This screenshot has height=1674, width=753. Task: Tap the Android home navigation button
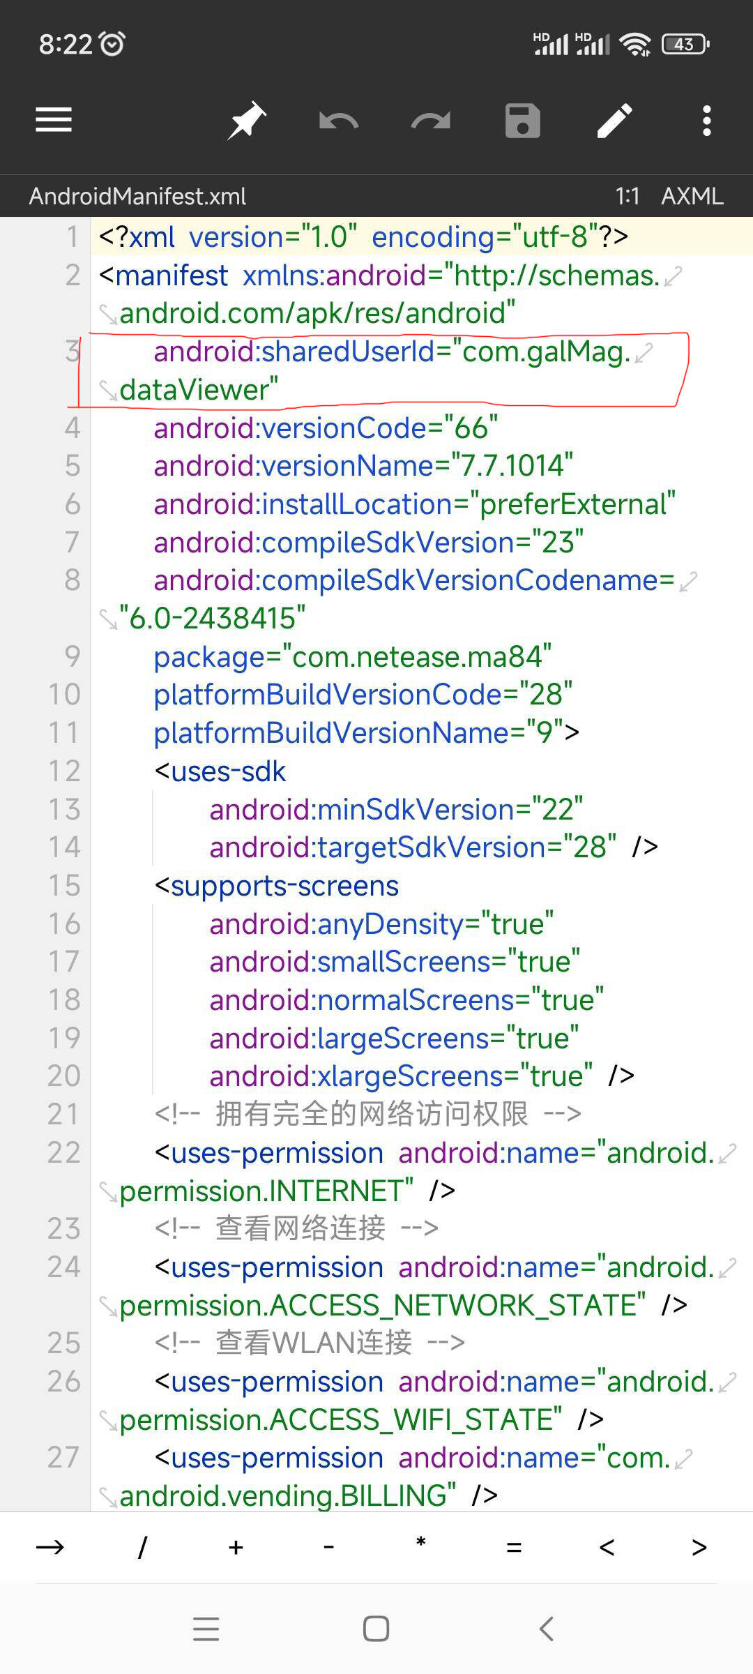376,1629
